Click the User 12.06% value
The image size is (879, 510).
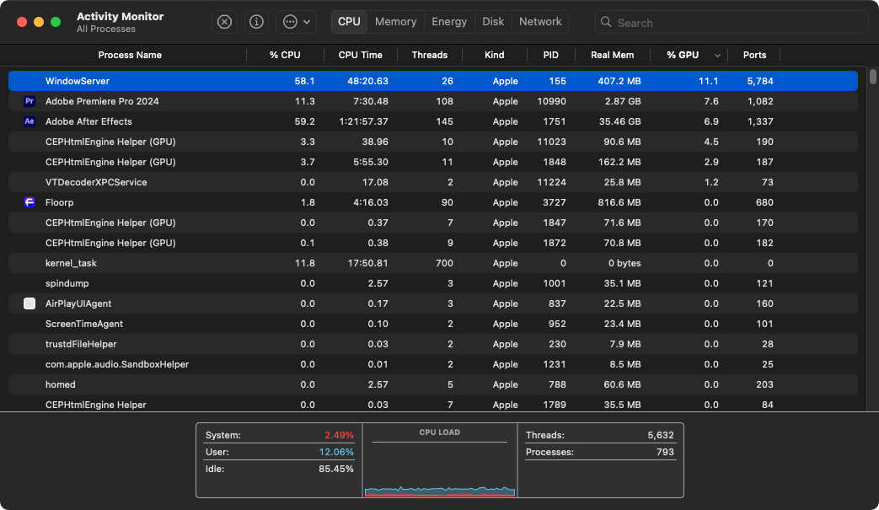(336, 452)
